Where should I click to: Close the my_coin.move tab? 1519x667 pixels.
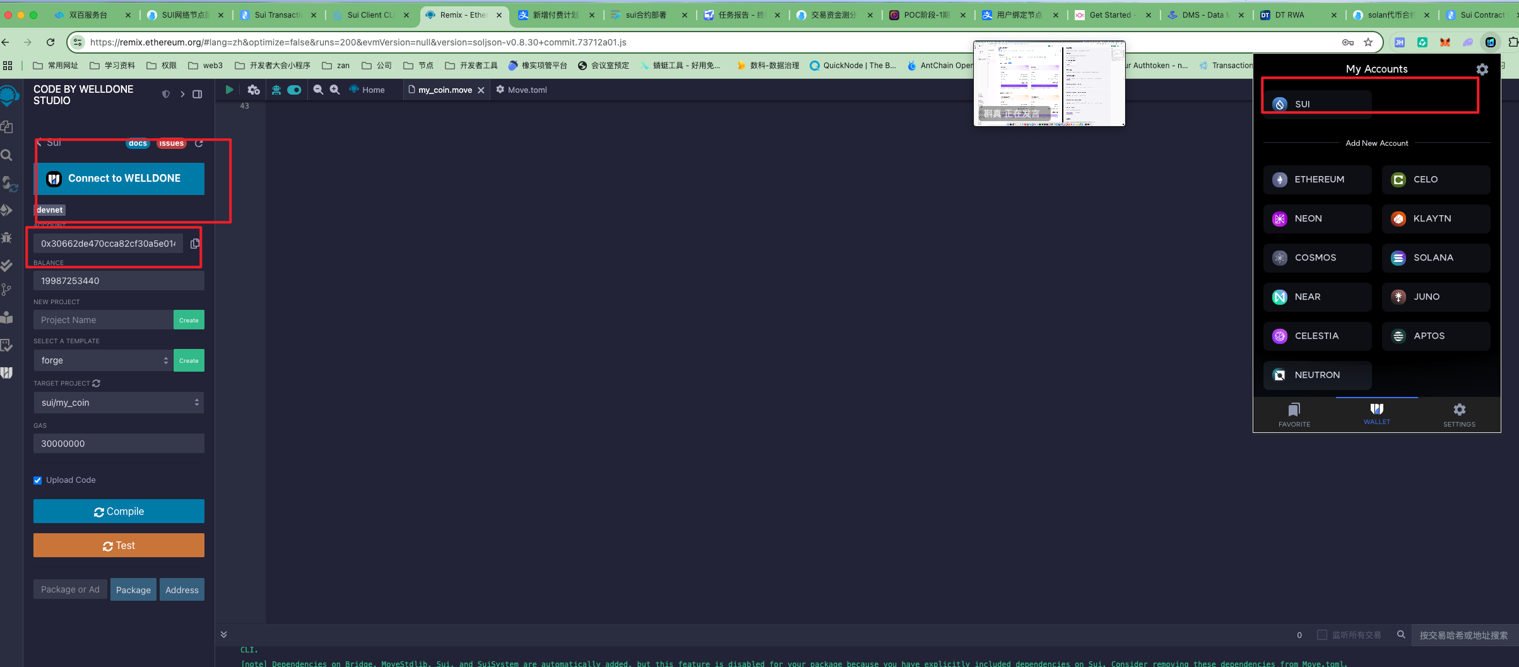(481, 90)
